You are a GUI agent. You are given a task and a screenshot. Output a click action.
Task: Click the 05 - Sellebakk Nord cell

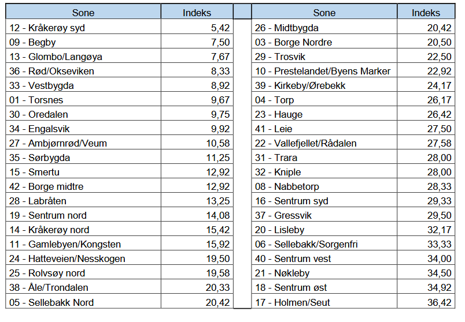point(83,302)
